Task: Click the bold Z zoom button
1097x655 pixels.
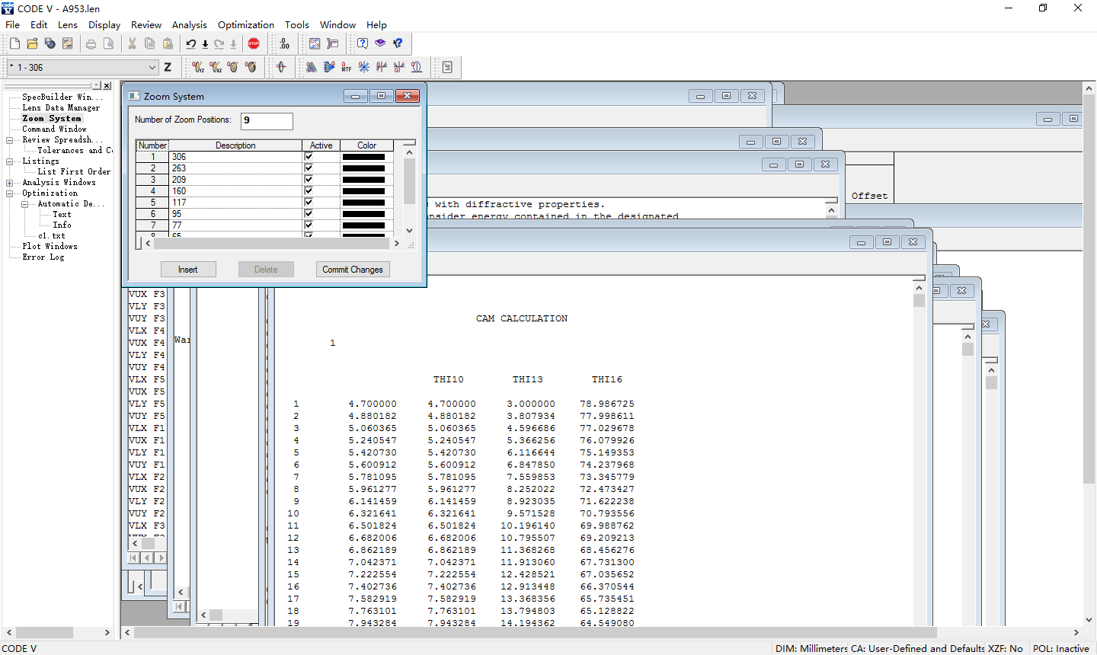Action: pyautogui.click(x=168, y=67)
